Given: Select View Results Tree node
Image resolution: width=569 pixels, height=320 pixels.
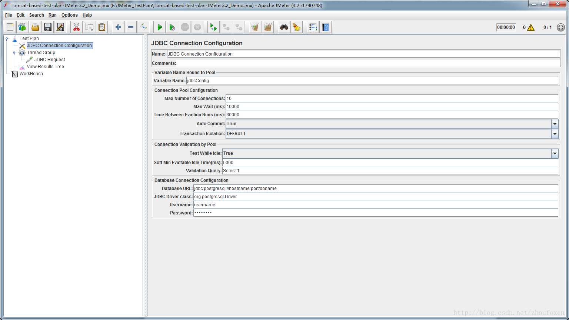Looking at the screenshot, I should 45,67.
